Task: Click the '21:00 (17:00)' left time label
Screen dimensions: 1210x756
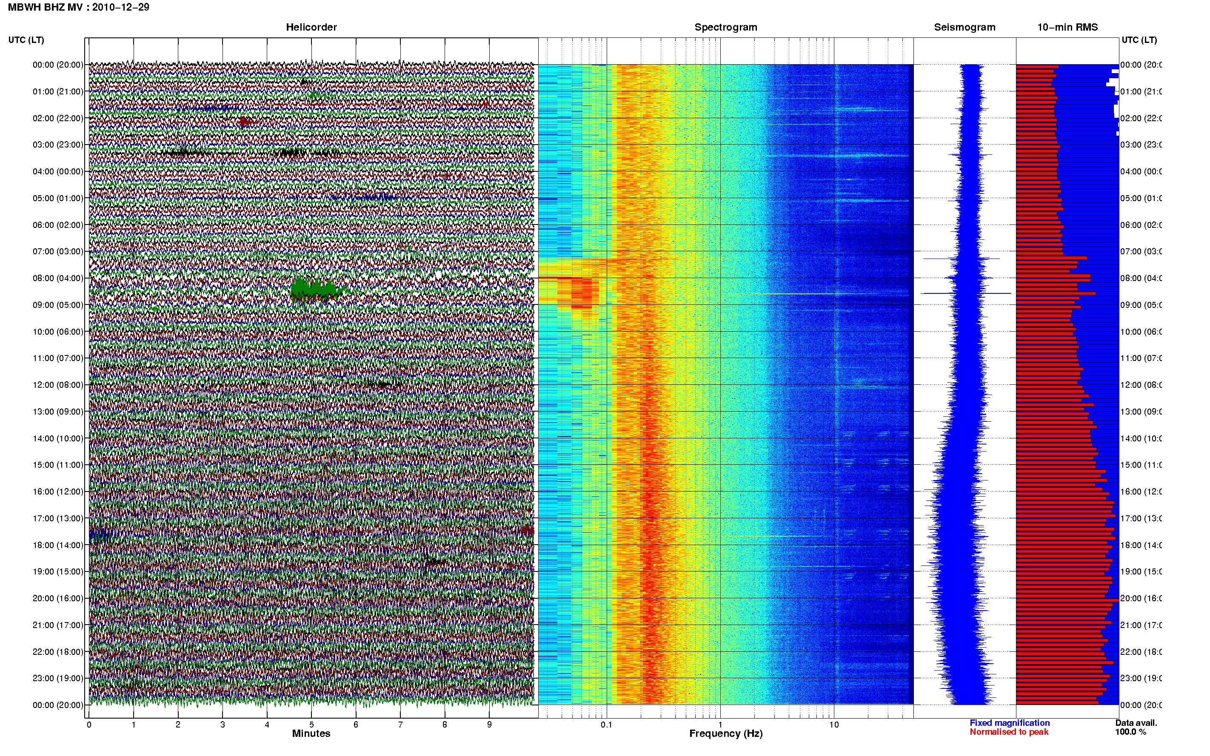Action: pyautogui.click(x=58, y=625)
